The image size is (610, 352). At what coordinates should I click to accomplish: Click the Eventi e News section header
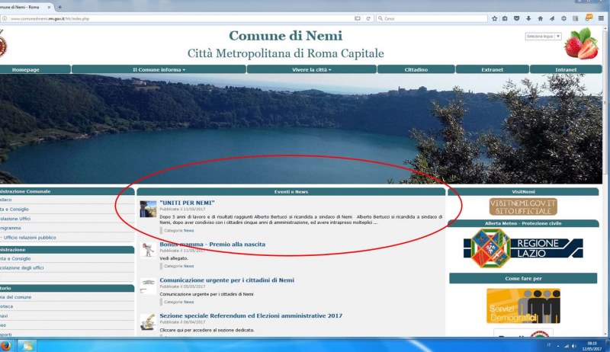coord(291,191)
